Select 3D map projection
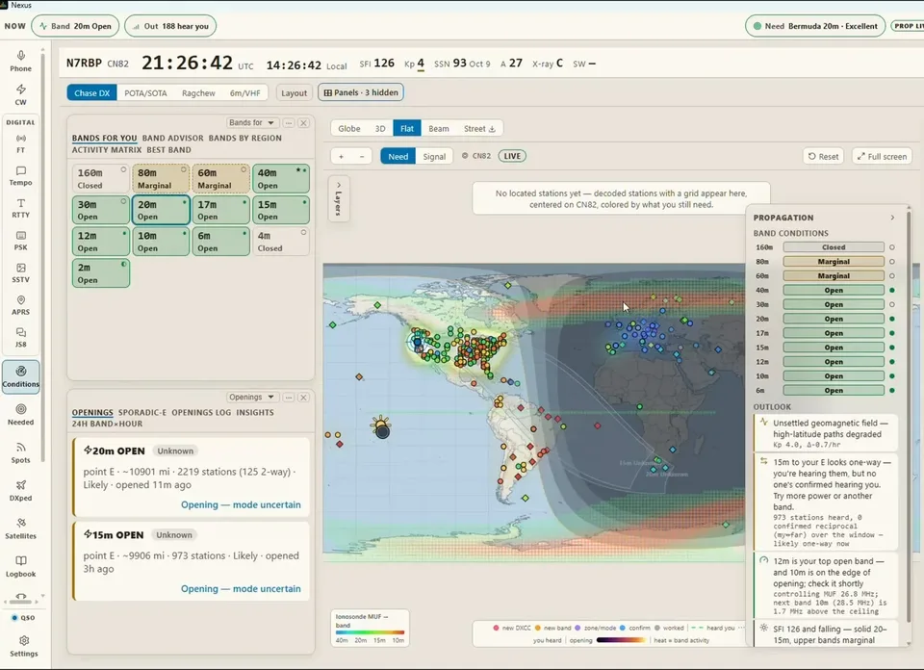Screen dimensions: 924x670 coord(380,128)
